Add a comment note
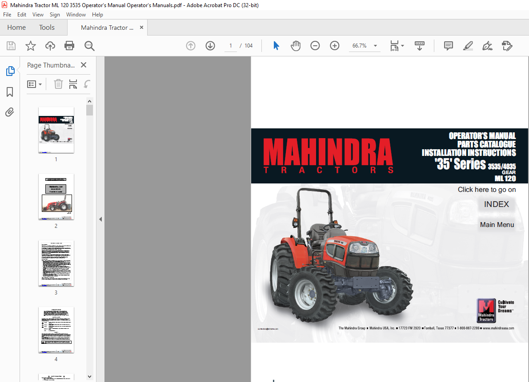Screen dimensions: 529x382 [449, 45]
